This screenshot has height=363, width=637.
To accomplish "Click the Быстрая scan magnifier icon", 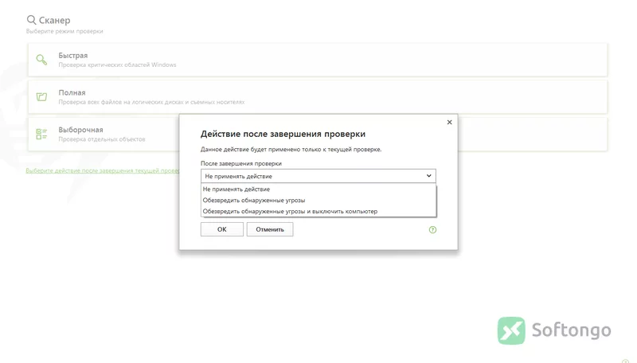I will (x=41, y=60).
